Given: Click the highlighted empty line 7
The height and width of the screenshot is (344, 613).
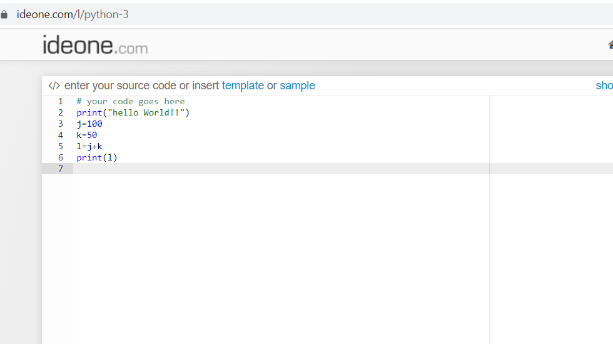Looking at the screenshot, I should pyautogui.click(x=281, y=169).
